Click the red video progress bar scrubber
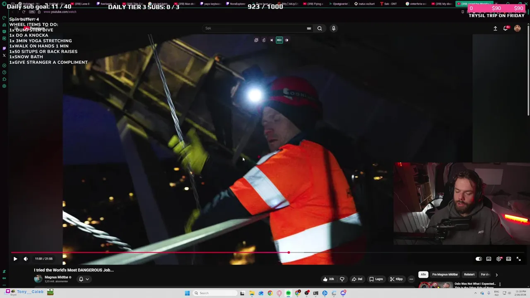530x298 pixels. 289,252
